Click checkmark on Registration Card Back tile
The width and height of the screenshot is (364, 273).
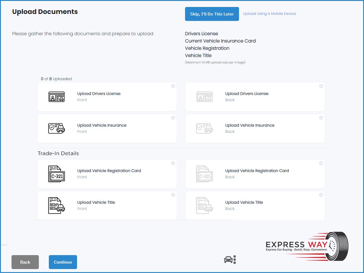tap(321, 163)
